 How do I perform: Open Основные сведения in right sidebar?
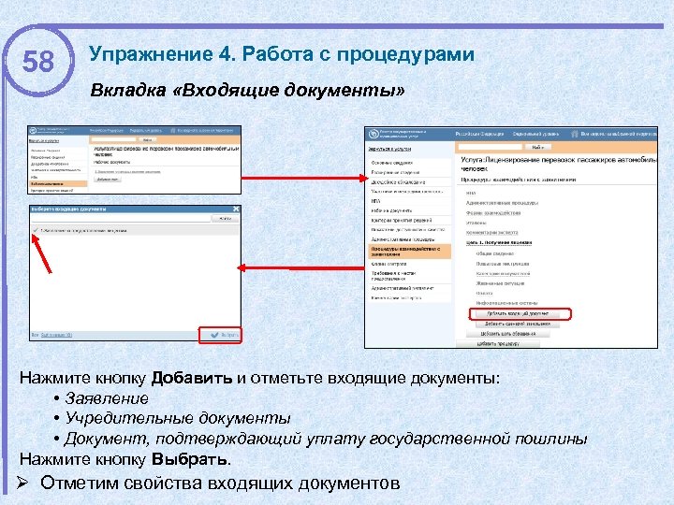[x=392, y=163]
